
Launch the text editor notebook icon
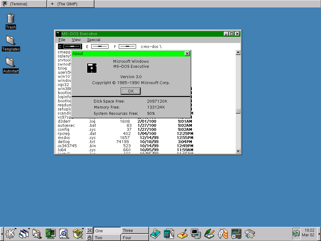(x=209, y=233)
